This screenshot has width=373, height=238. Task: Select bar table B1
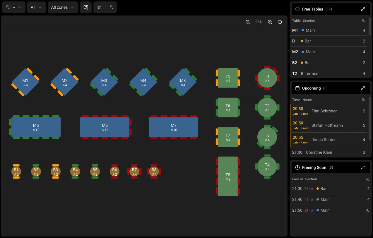(x=16, y=172)
